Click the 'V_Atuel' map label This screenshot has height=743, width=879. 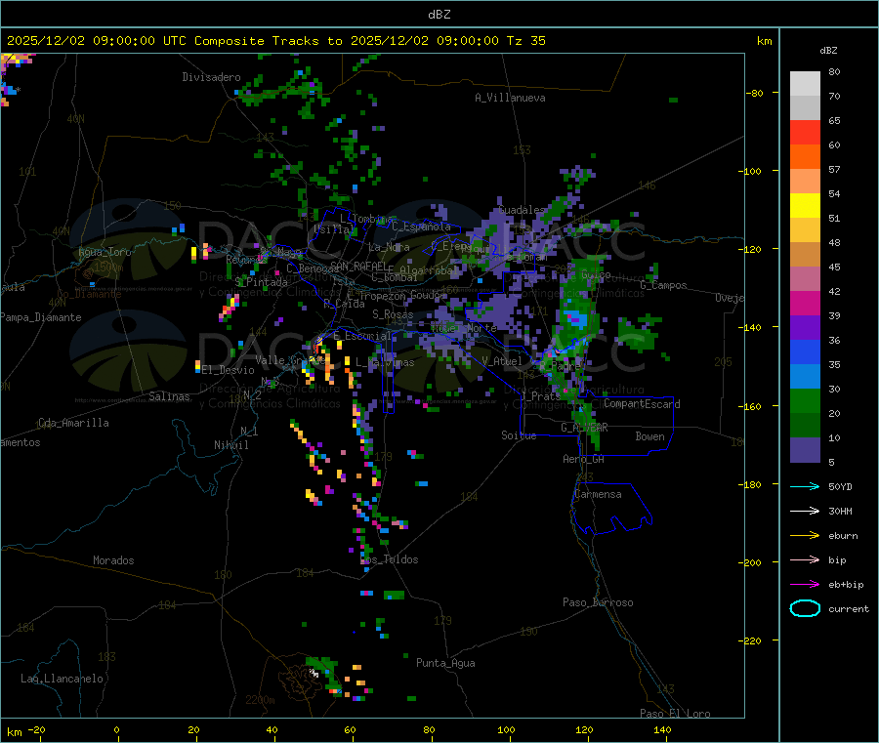[502, 361]
